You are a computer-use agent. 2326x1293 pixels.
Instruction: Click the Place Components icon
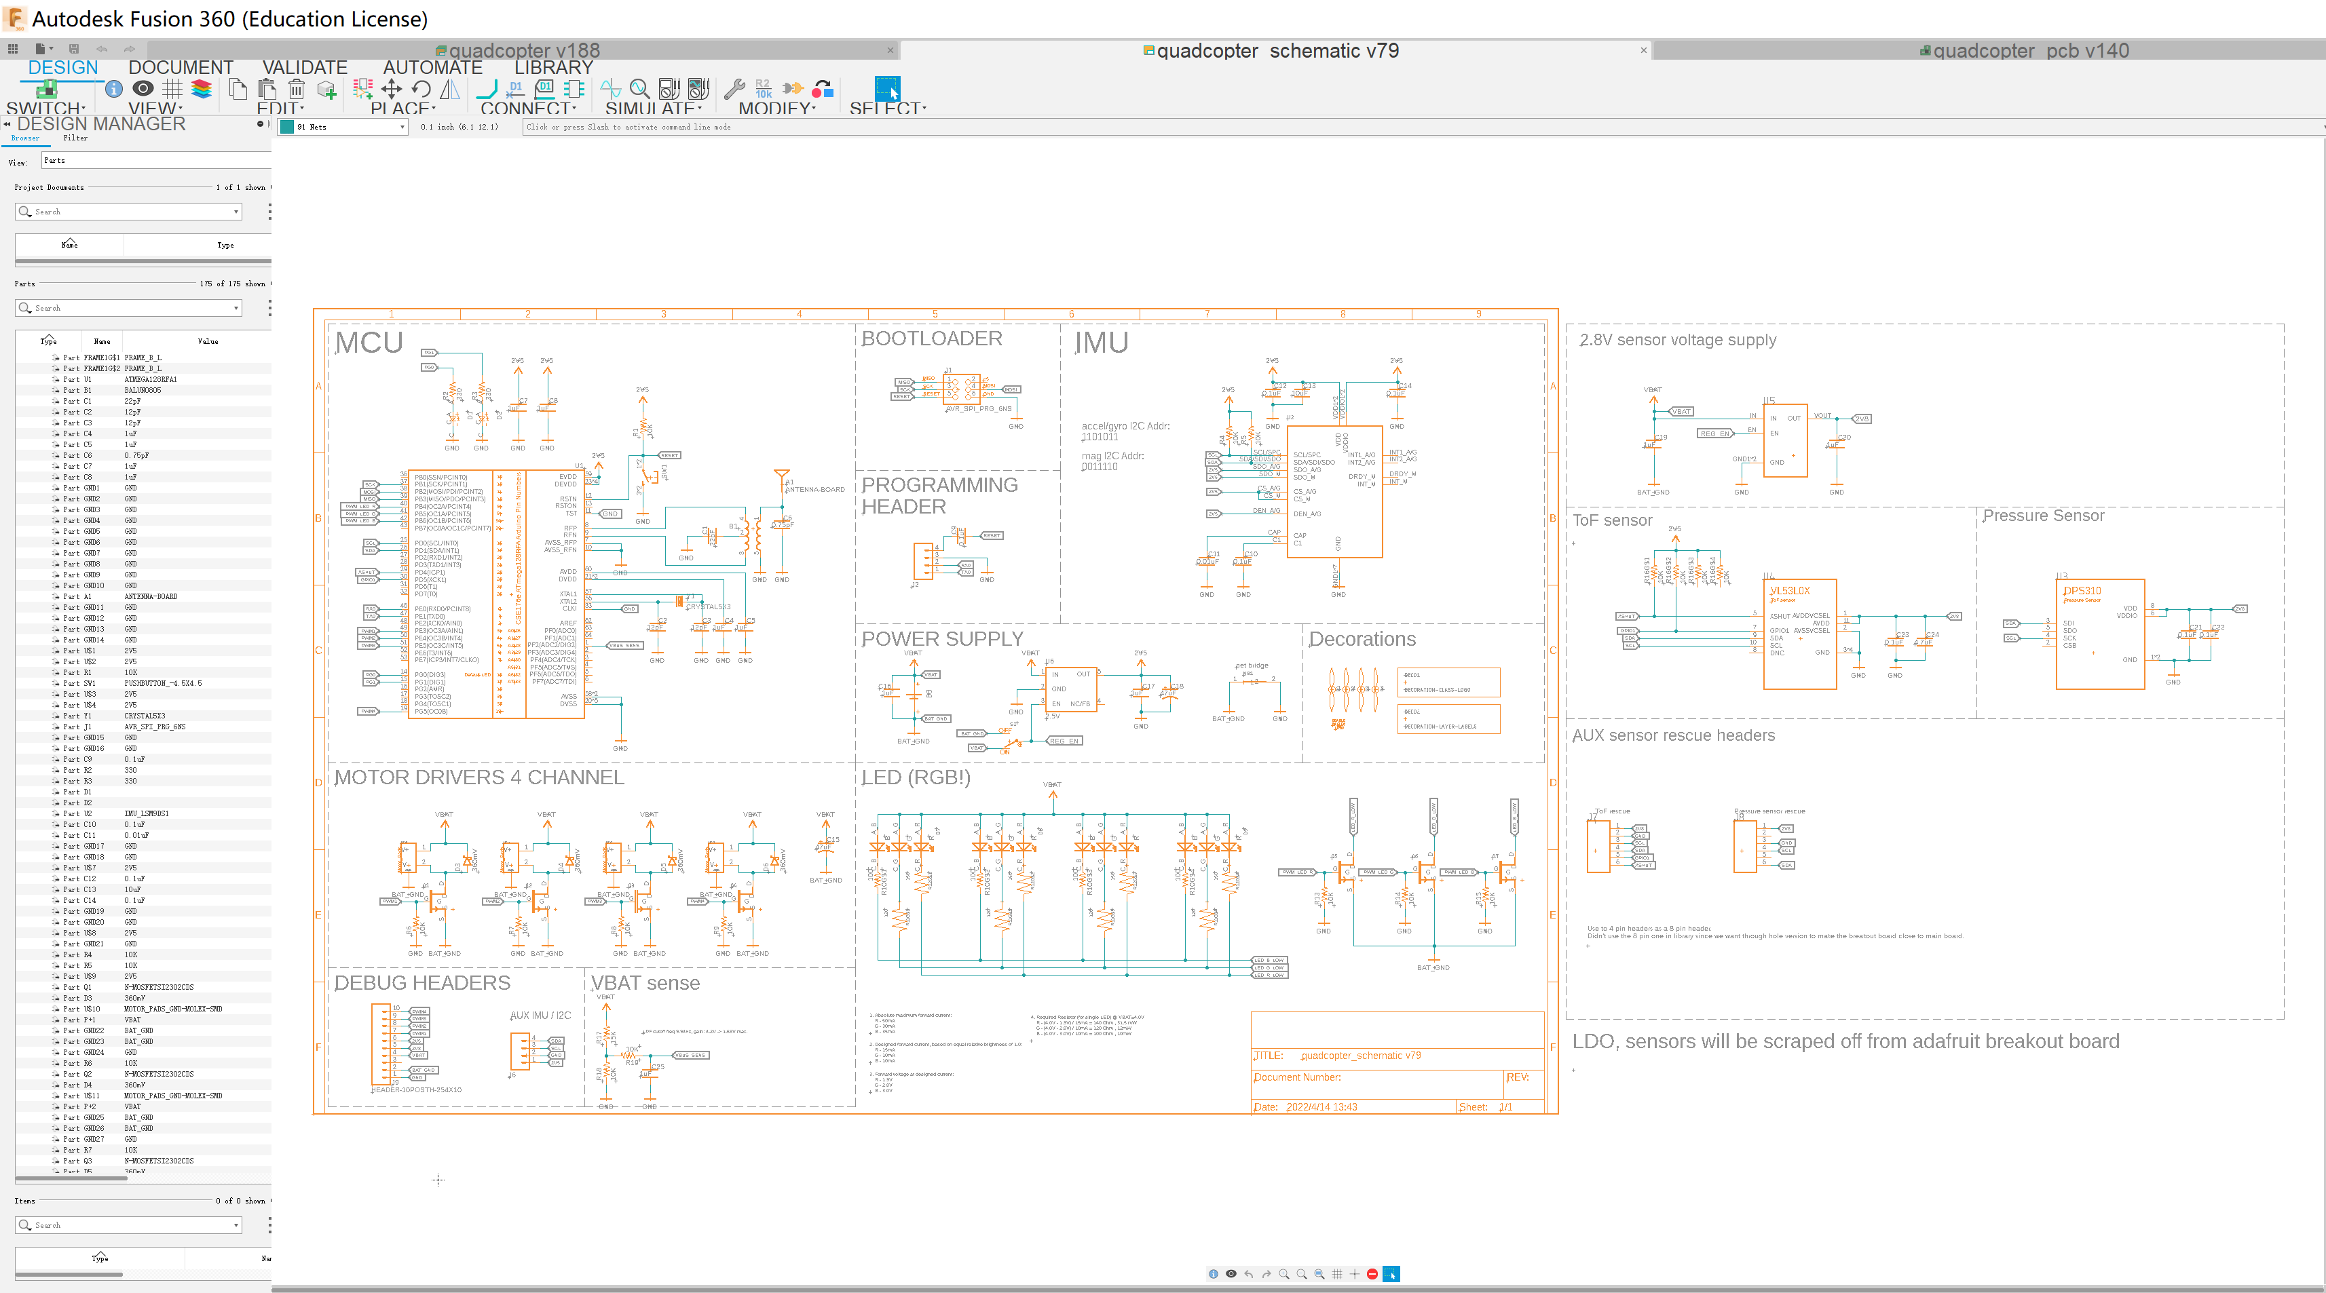click(363, 88)
